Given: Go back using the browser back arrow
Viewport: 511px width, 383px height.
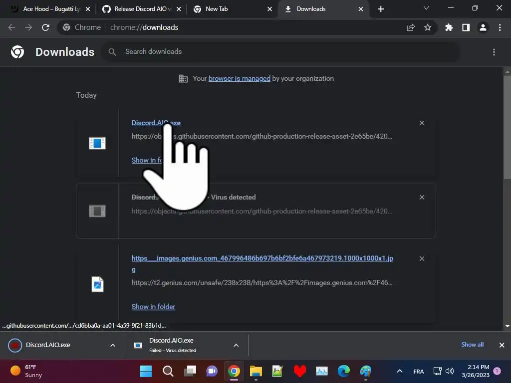Looking at the screenshot, I should click(x=11, y=27).
